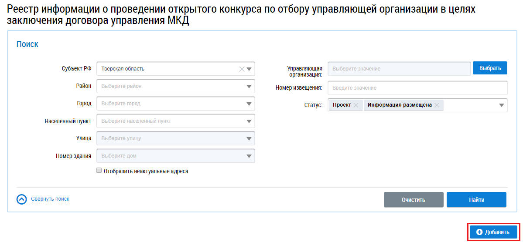Image resolution: width=523 pixels, height=242 pixels.
Task: Collapse search via Свернуть поиск link
Action: point(50,199)
